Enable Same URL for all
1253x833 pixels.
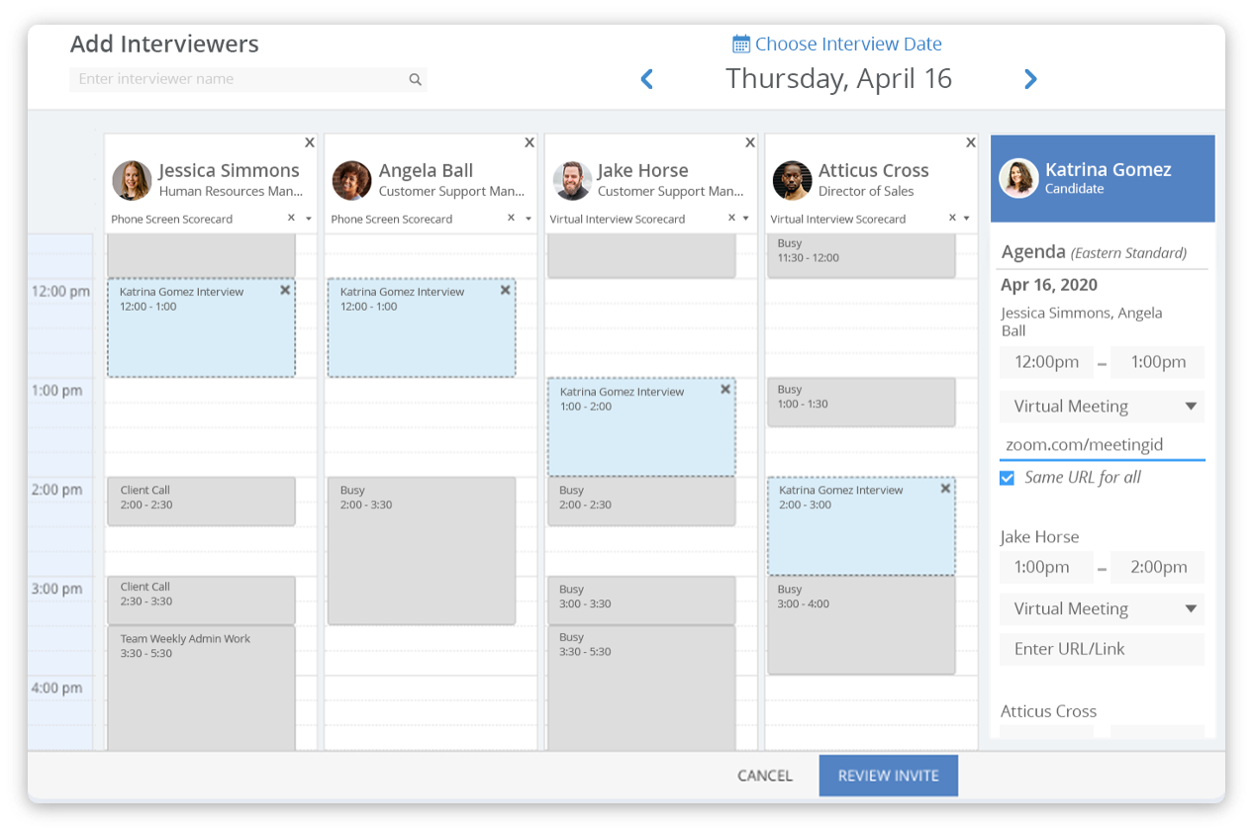point(1007,477)
